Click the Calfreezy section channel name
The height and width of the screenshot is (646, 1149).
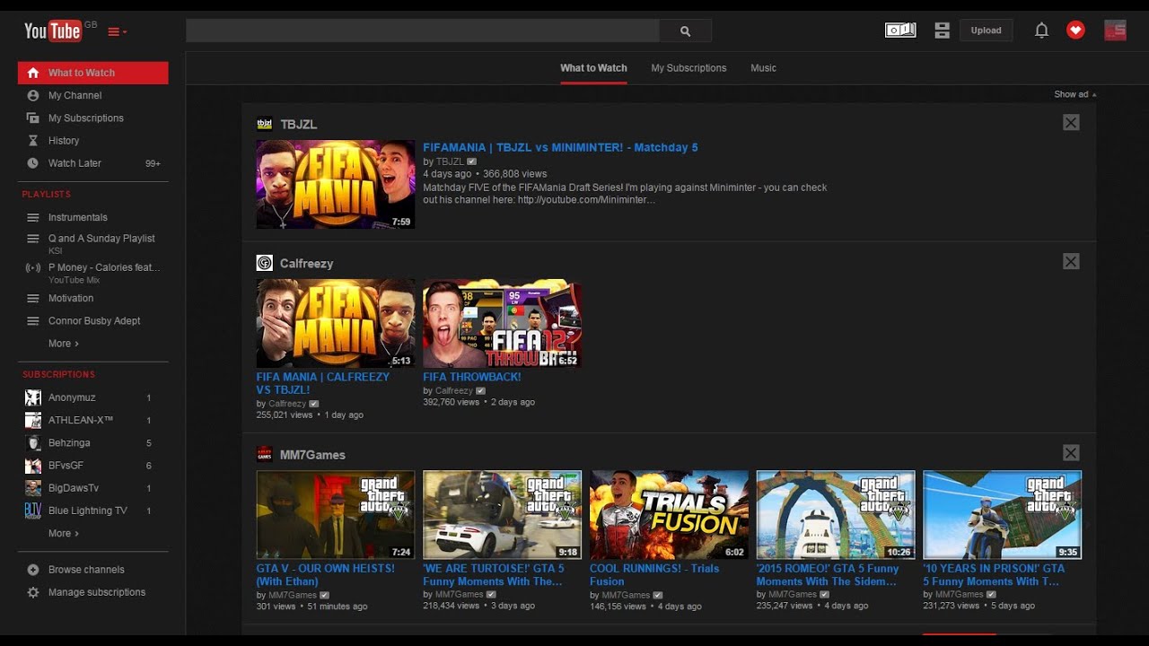click(x=306, y=263)
